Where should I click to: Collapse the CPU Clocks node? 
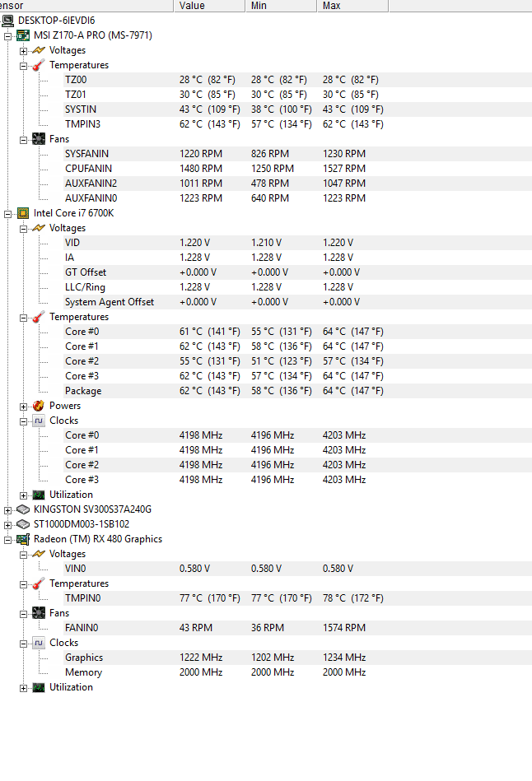click(23, 422)
